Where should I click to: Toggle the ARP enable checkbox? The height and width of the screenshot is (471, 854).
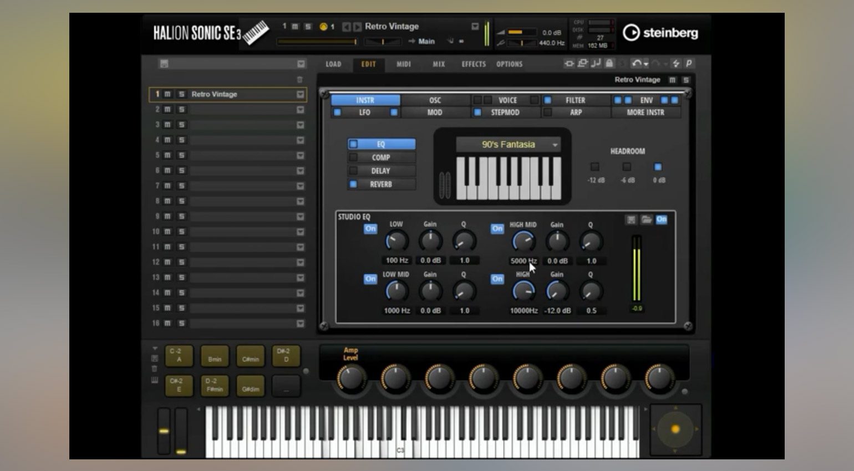[x=547, y=112]
